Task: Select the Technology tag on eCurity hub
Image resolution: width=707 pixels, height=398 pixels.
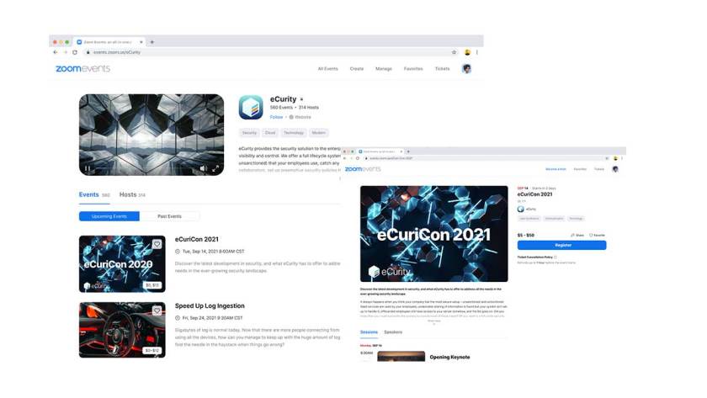Action: pyautogui.click(x=294, y=133)
